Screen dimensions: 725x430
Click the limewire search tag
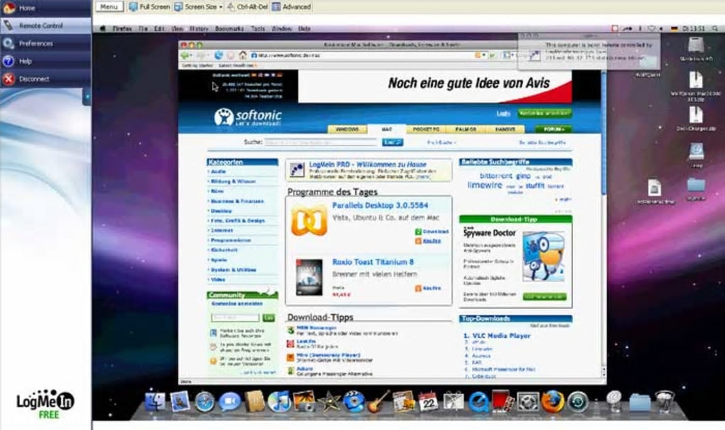(485, 185)
